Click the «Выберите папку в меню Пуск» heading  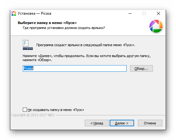47,23
